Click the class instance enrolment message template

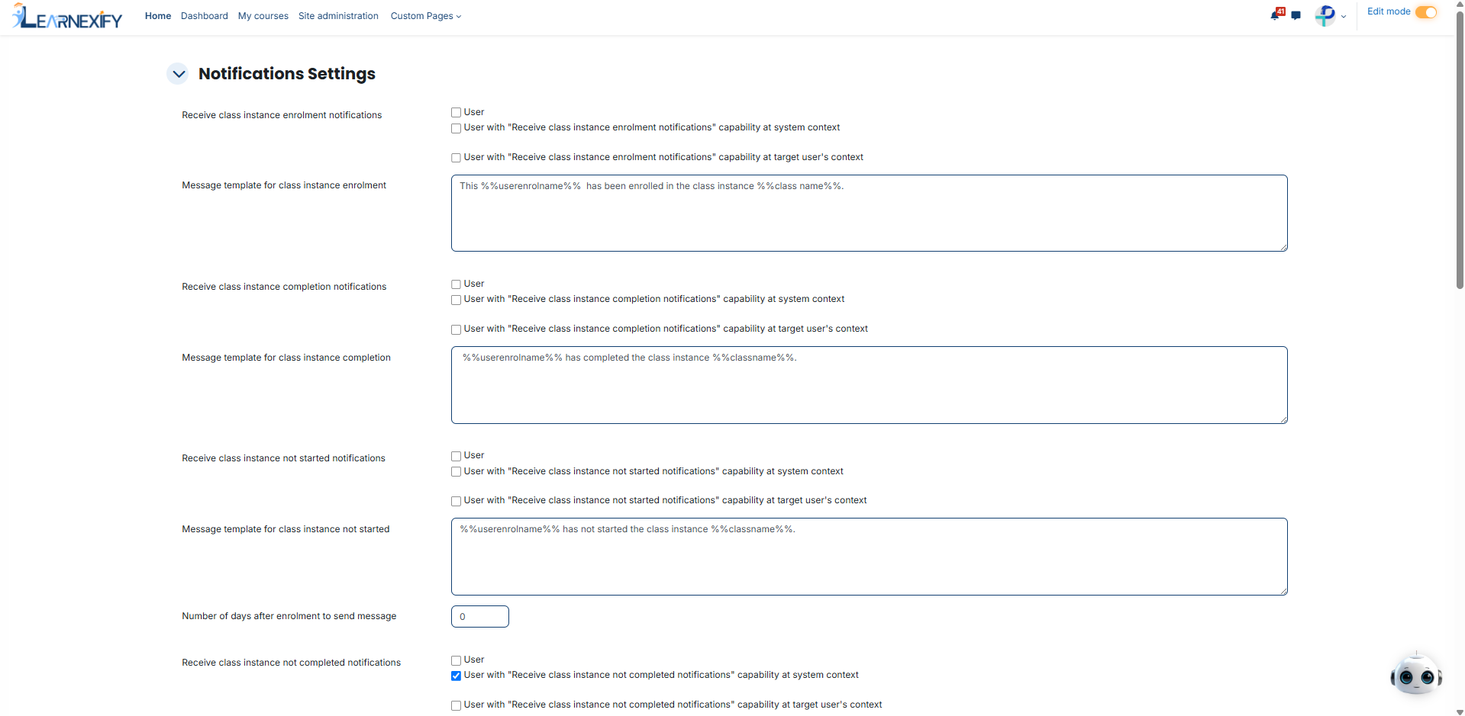869,214
